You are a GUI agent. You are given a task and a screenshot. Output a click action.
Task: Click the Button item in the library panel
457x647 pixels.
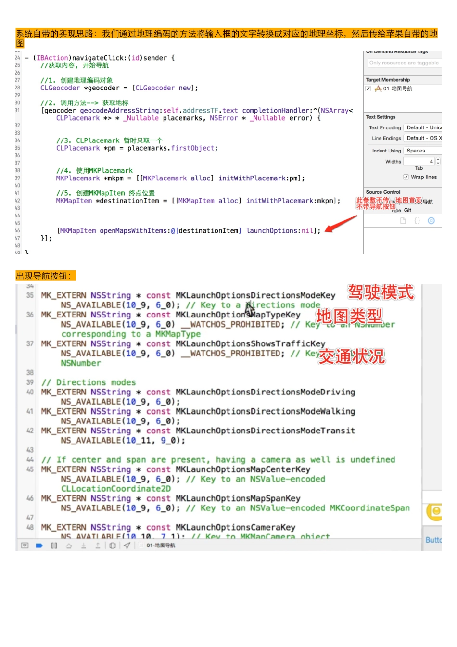pyautogui.click(x=434, y=540)
